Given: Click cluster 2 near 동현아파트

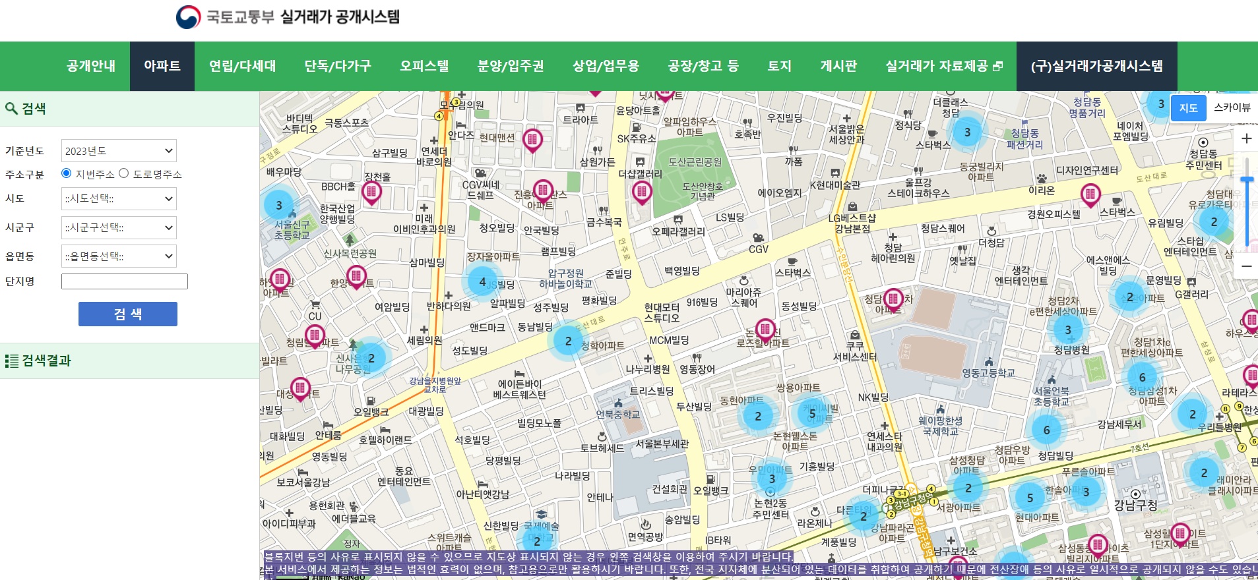Looking at the screenshot, I should [758, 416].
